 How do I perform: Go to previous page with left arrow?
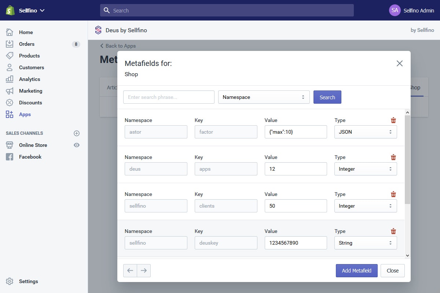click(x=130, y=271)
